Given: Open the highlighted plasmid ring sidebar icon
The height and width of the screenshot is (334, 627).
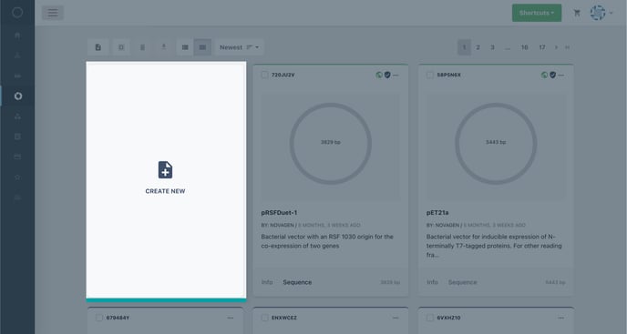Looking at the screenshot, I should 17,96.
